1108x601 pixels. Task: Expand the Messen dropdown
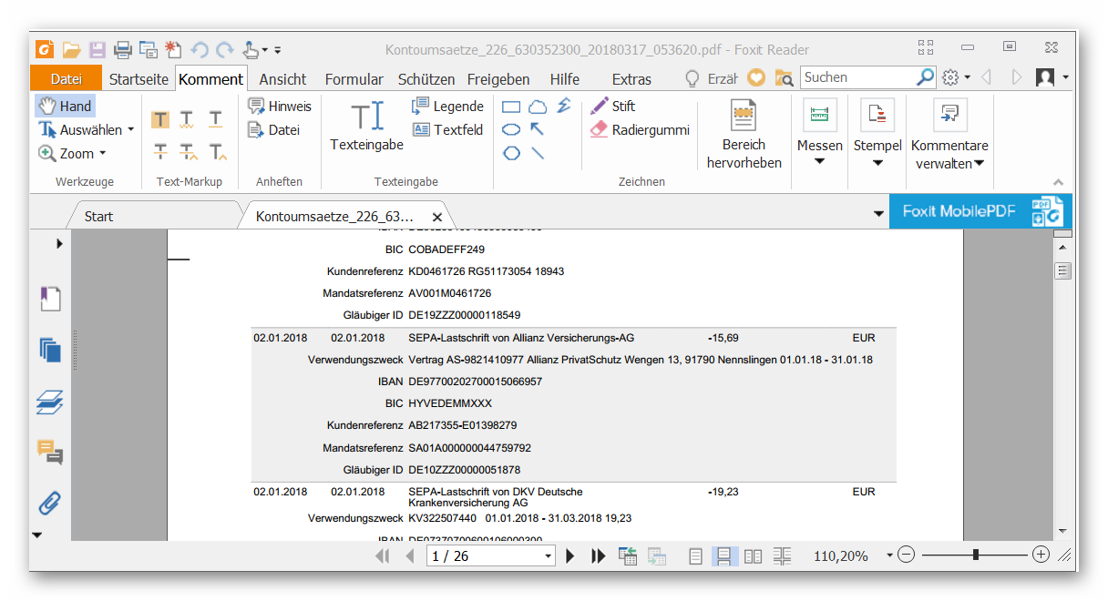click(x=819, y=162)
